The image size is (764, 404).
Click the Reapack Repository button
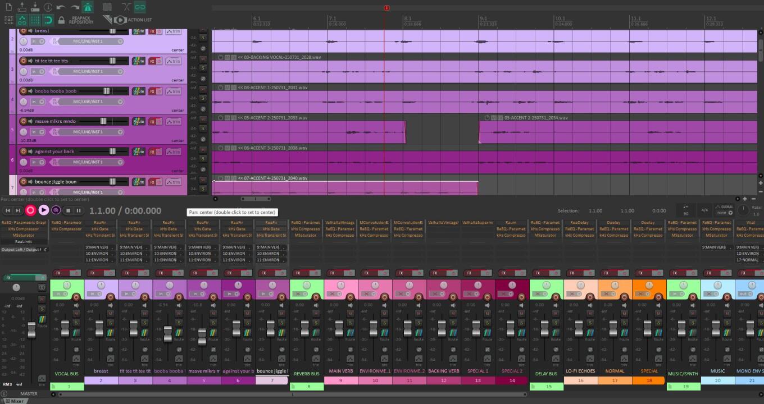pyautogui.click(x=81, y=20)
